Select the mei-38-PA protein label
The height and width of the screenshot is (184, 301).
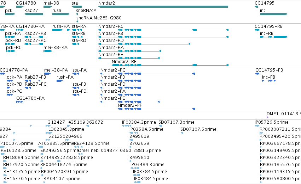(56, 70)
